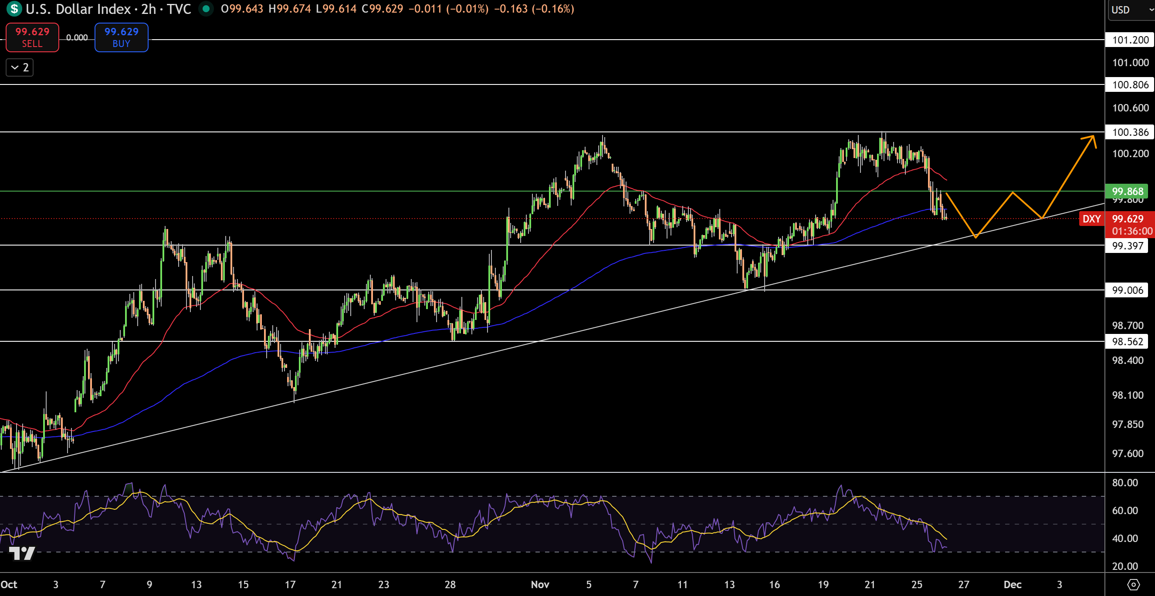
Task: Click the red SELL button showing 99.629
Action: [32, 37]
